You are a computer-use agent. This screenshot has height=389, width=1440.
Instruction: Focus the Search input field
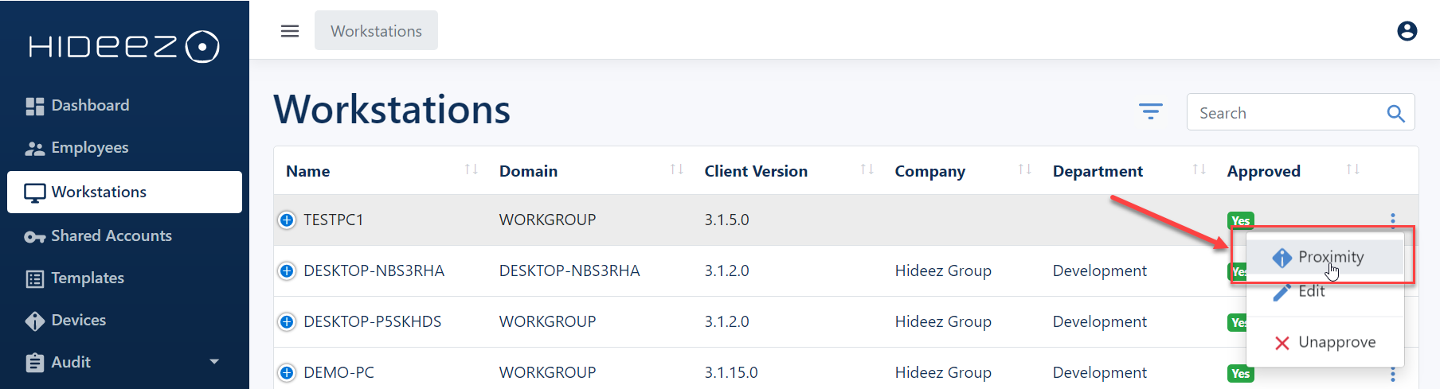point(1286,113)
